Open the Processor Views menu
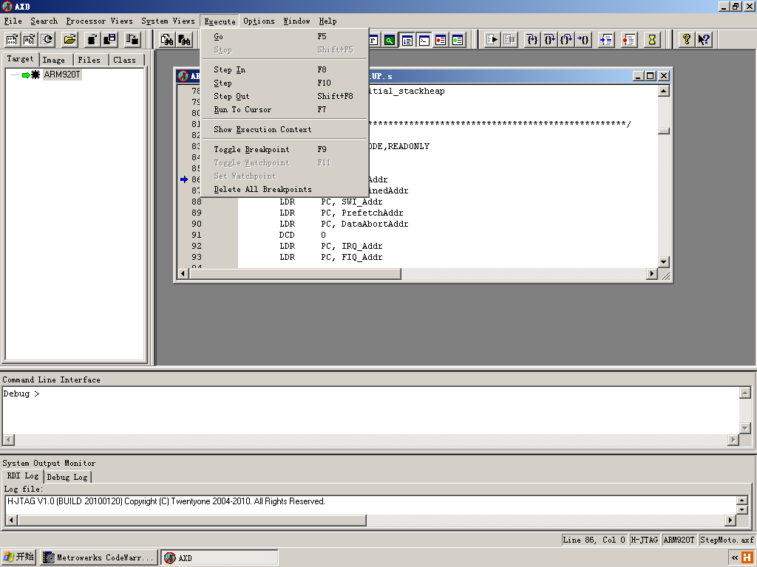 click(x=100, y=21)
